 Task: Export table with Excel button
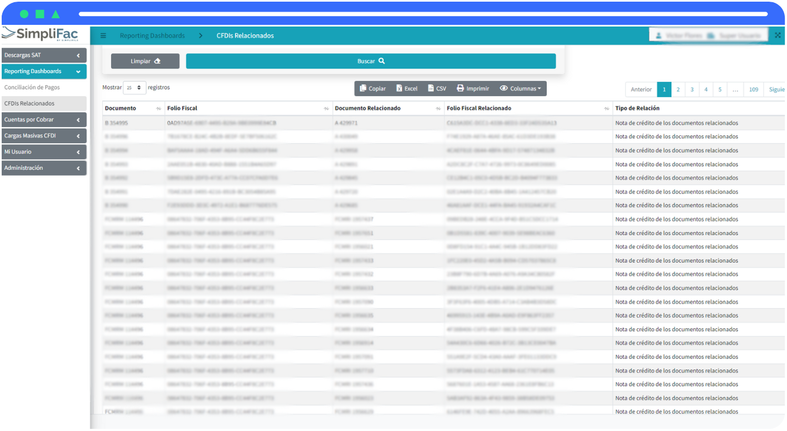pyautogui.click(x=407, y=88)
